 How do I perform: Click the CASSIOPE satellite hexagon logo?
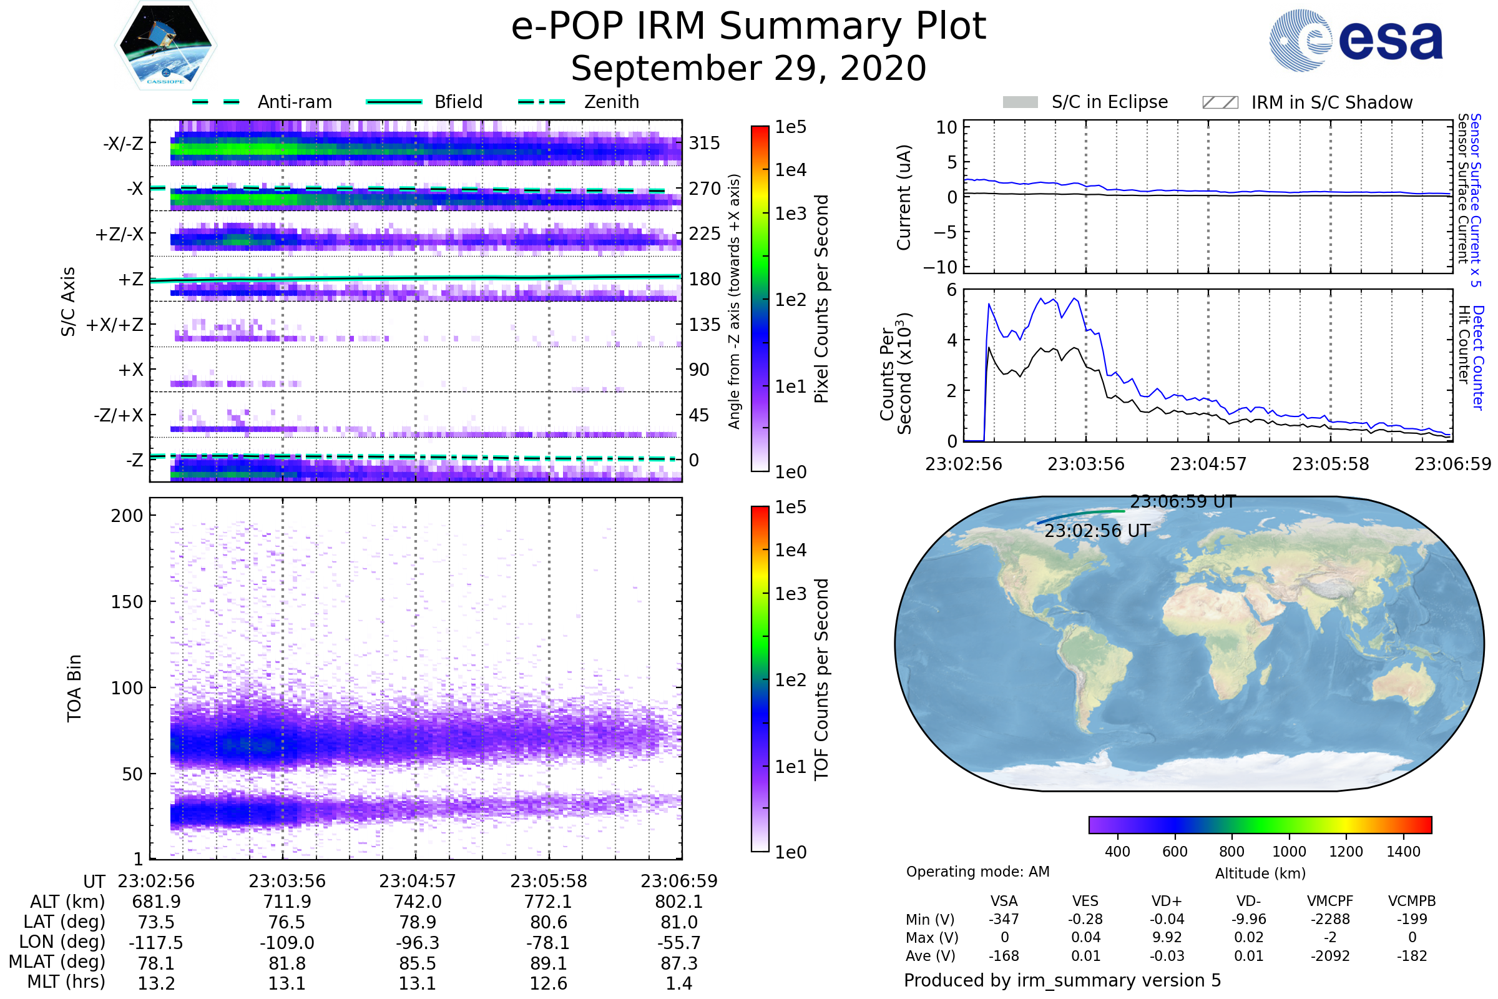[x=165, y=46]
